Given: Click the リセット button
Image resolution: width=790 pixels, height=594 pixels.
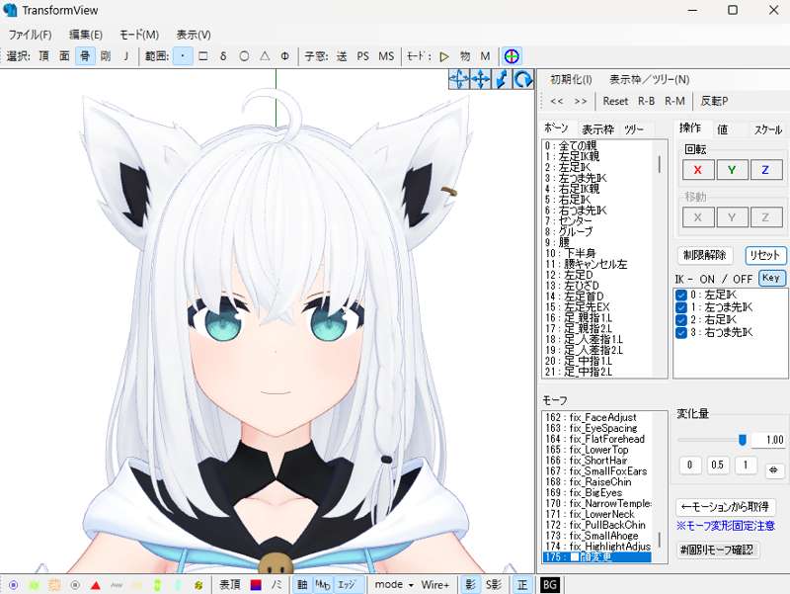Looking at the screenshot, I should [764, 255].
